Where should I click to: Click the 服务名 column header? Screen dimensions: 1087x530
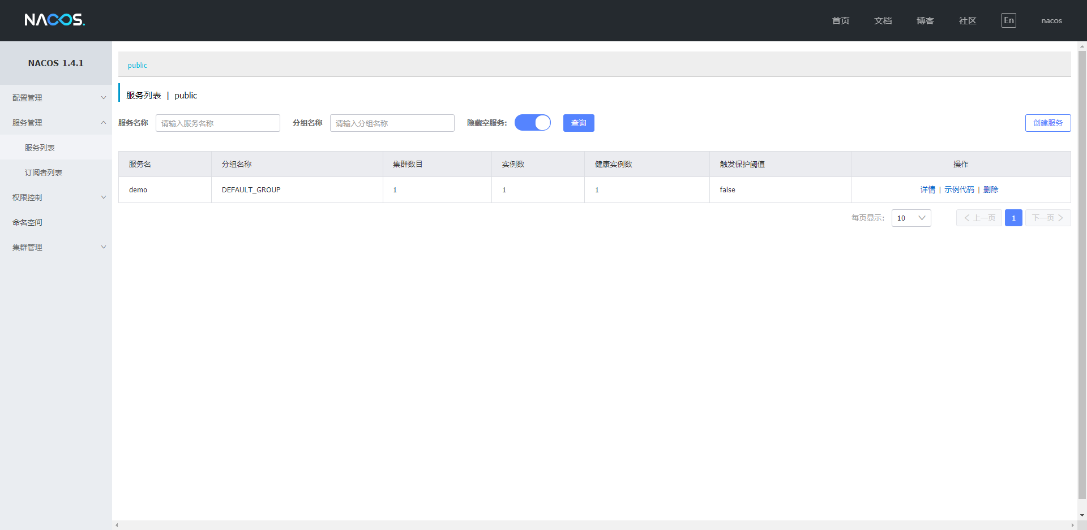click(x=165, y=164)
